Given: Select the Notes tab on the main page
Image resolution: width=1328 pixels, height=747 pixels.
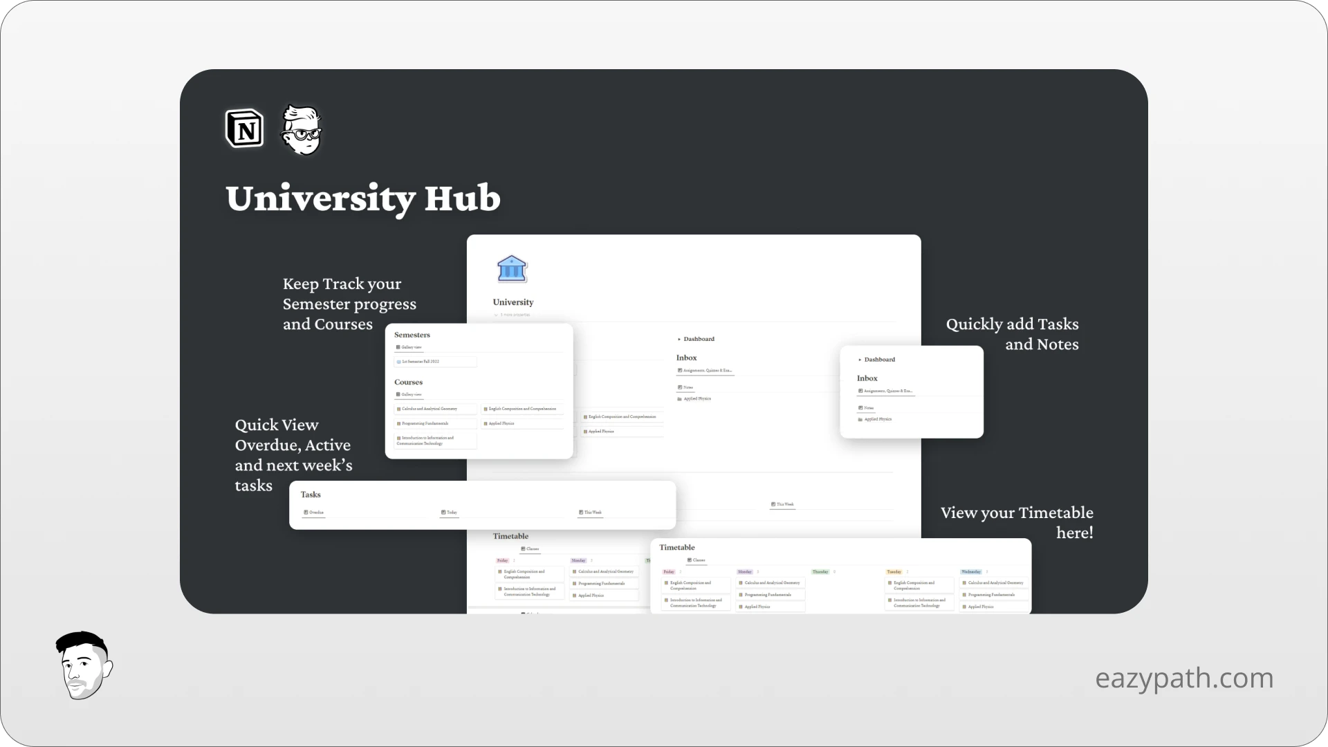Looking at the screenshot, I should pyautogui.click(x=685, y=387).
